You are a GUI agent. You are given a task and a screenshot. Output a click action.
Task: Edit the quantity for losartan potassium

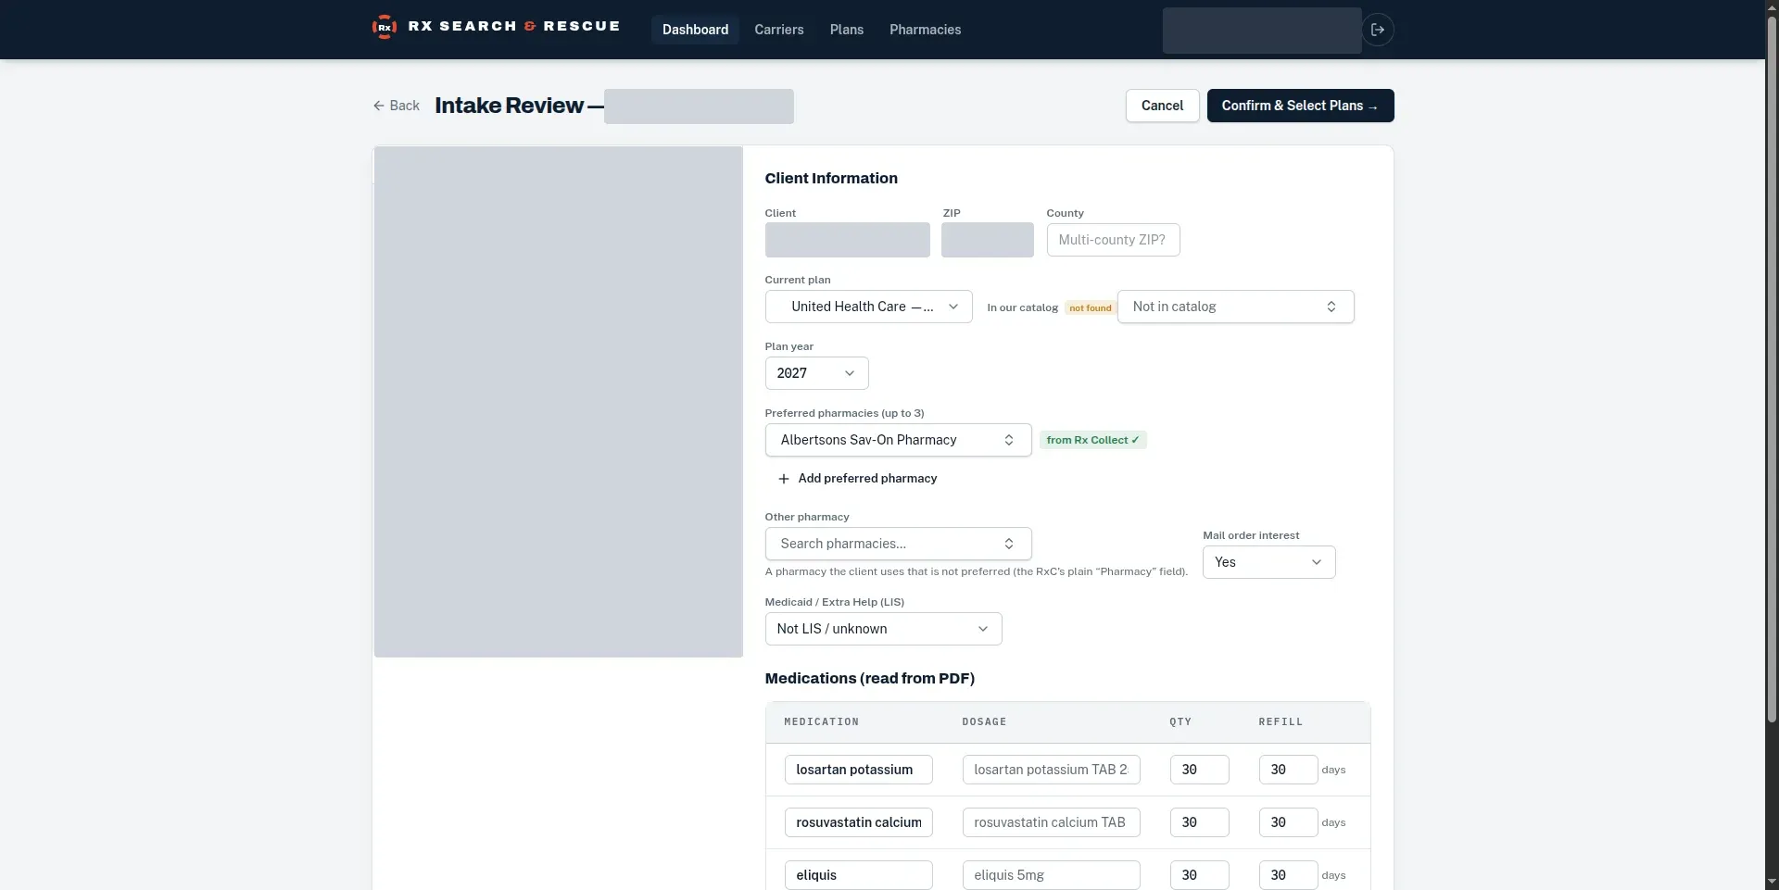(1199, 770)
